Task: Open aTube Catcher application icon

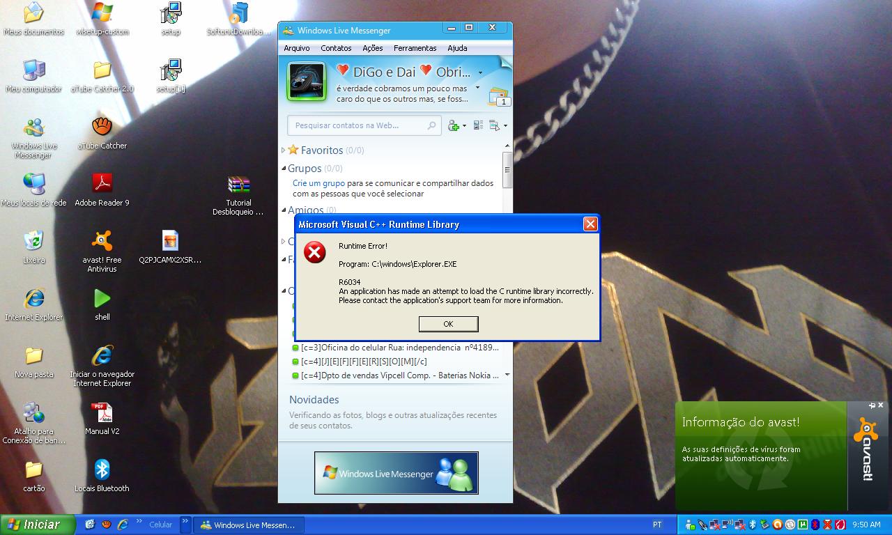Action: pyautogui.click(x=102, y=134)
